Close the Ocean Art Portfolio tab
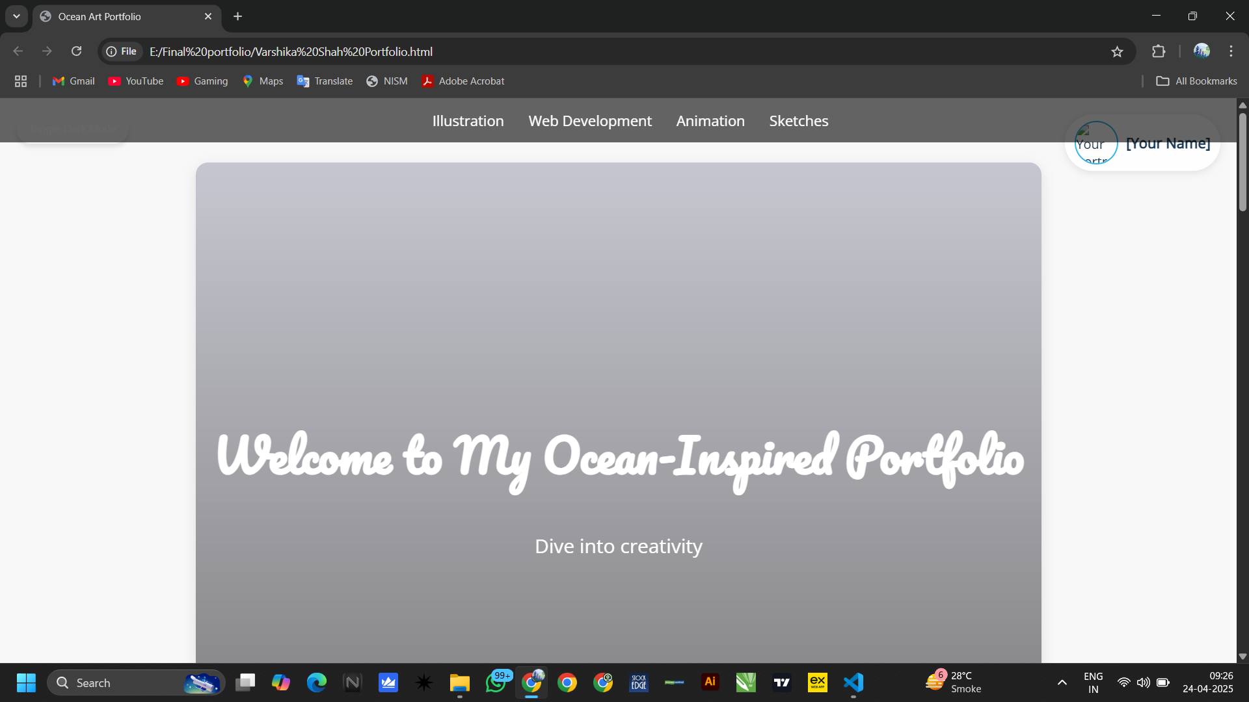Screen dimensions: 1249x702 (208, 16)
